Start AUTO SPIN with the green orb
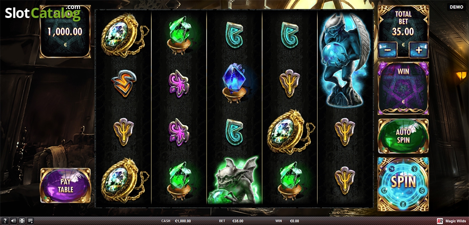The image size is (469, 225). 403,136
